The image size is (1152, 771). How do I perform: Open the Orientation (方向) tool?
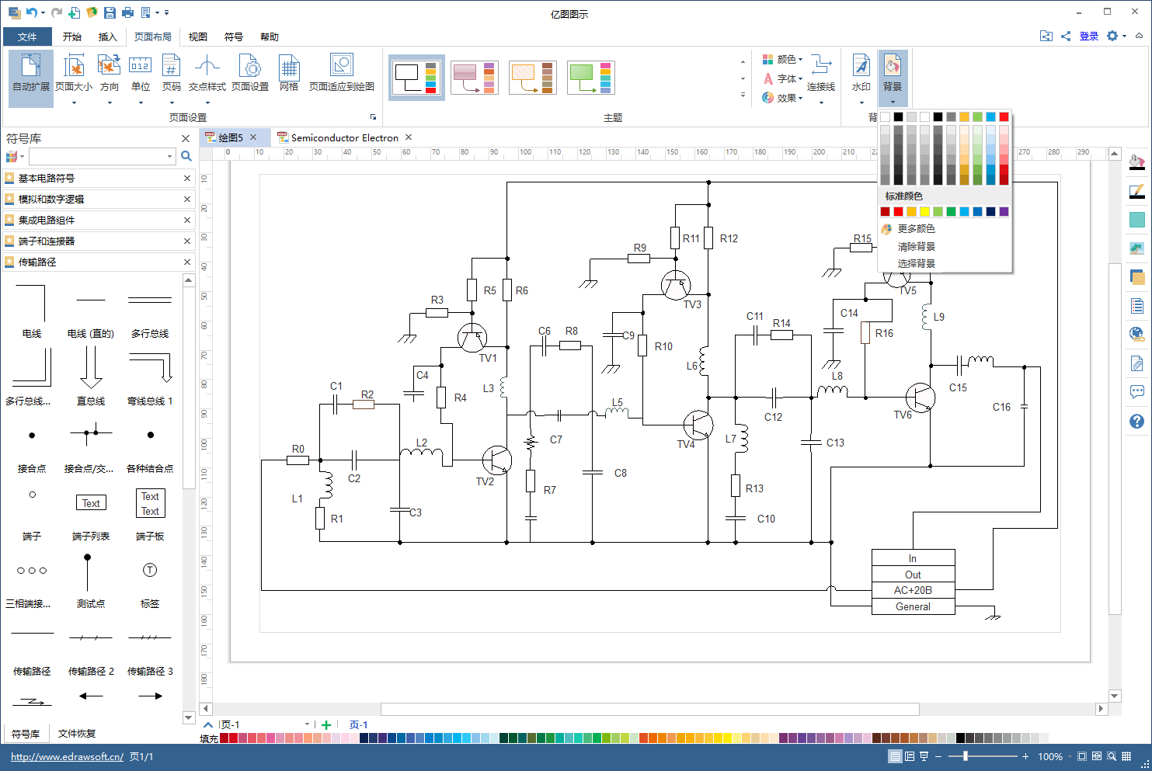(x=110, y=77)
